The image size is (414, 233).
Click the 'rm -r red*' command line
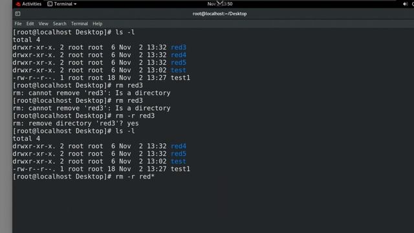coord(83,177)
